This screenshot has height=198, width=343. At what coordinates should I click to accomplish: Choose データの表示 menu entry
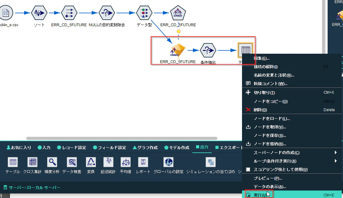292,187
